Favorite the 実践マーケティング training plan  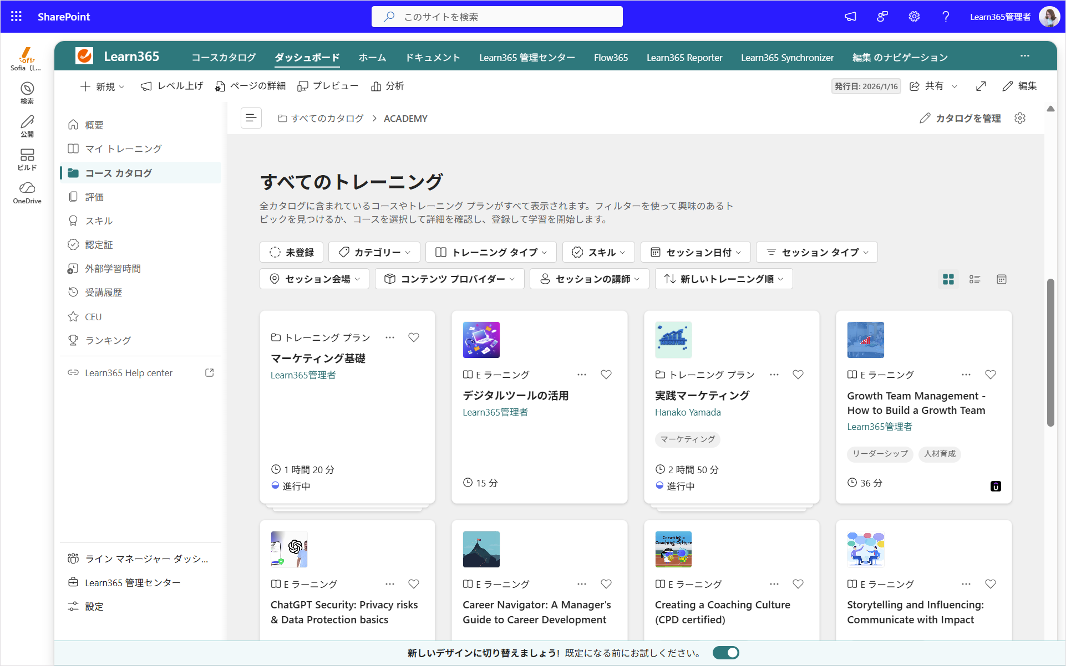pyautogui.click(x=798, y=375)
